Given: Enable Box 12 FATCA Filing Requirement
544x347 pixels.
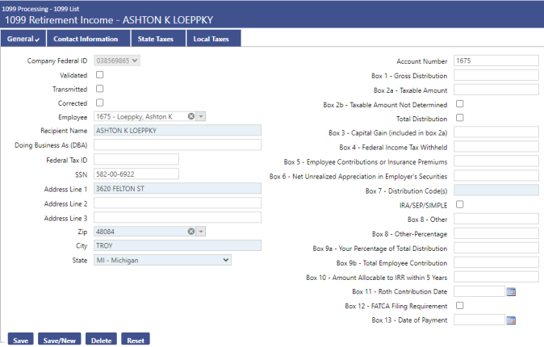Looking at the screenshot, I should click(459, 306).
